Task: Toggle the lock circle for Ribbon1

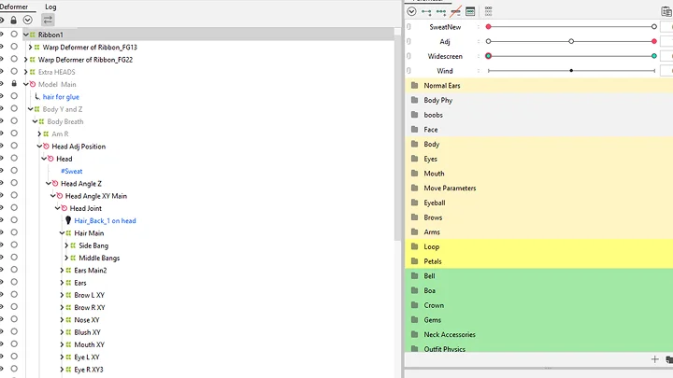Action: click(13, 35)
